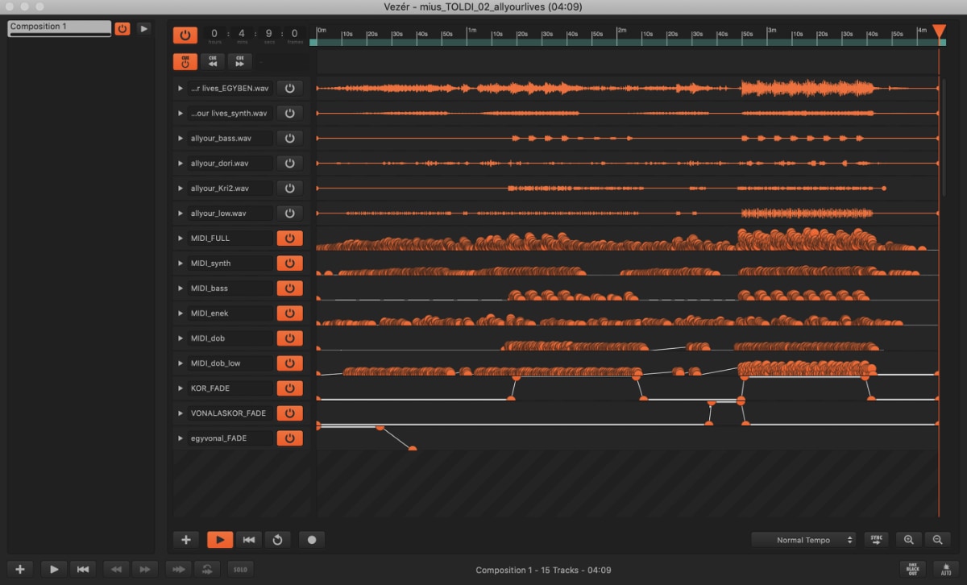Select the egyvonal_FADE track name

[x=230, y=438]
